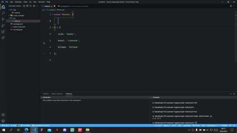The width and height of the screenshot is (237, 133).
Task: Open the Explorer view in activity bar
Action: [3, 7]
